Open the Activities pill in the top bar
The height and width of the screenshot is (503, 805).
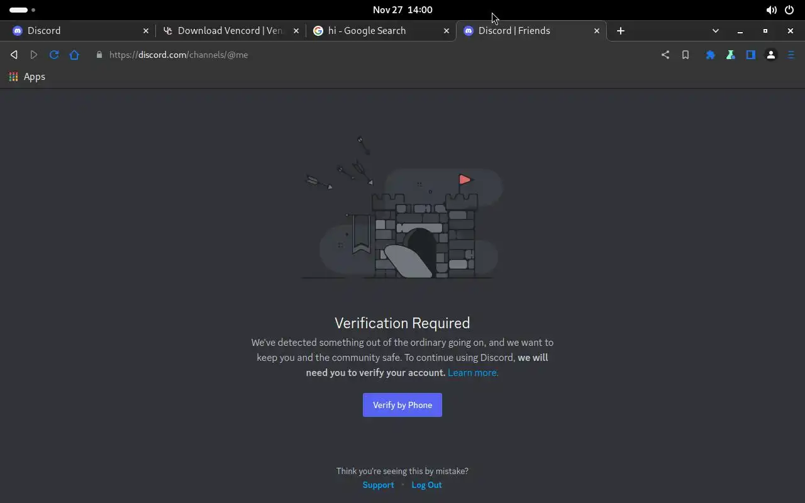(x=22, y=10)
